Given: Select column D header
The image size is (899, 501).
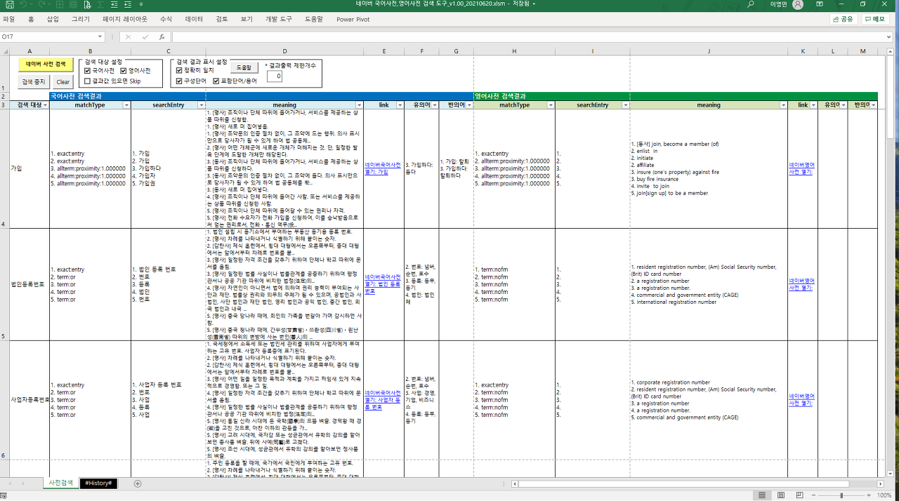Looking at the screenshot, I should coord(284,51).
